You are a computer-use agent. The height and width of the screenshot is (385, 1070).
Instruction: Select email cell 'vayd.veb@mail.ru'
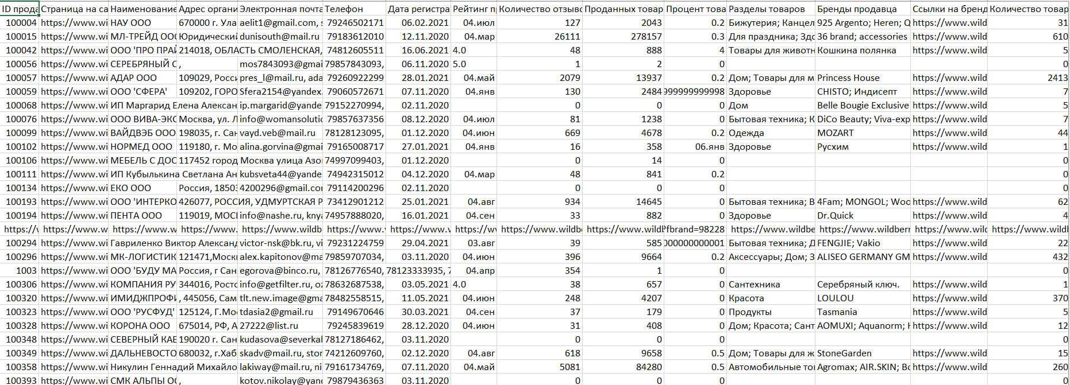point(280,133)
